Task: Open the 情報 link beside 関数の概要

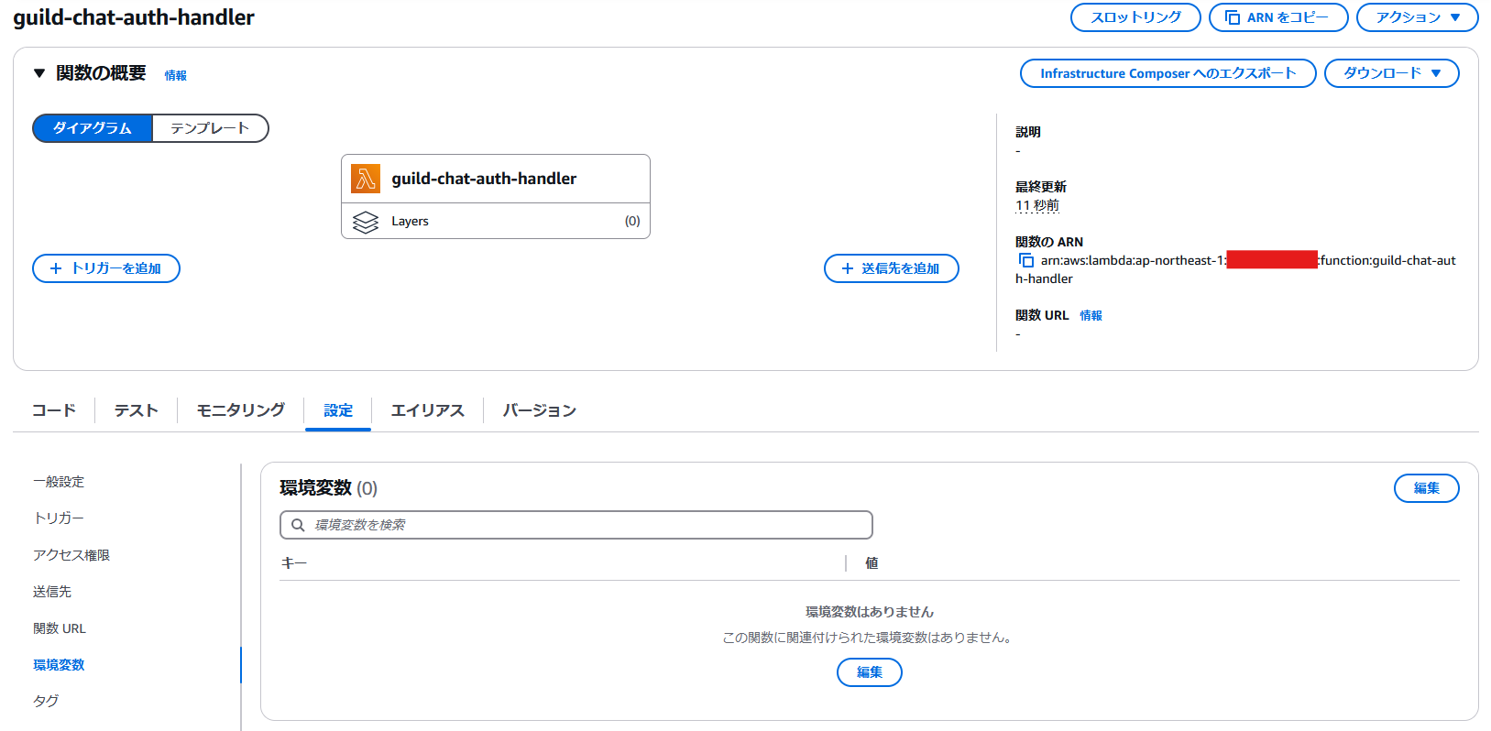Action: [176, 76]
